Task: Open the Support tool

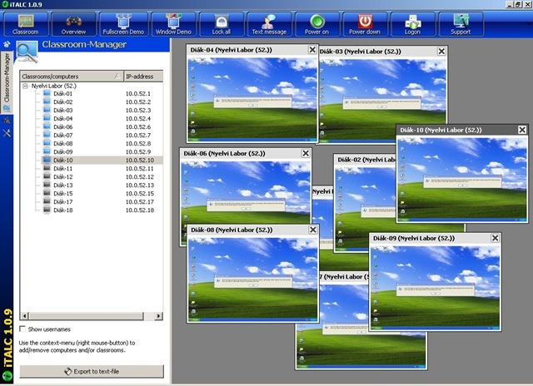Action: [x=460, y=22]
